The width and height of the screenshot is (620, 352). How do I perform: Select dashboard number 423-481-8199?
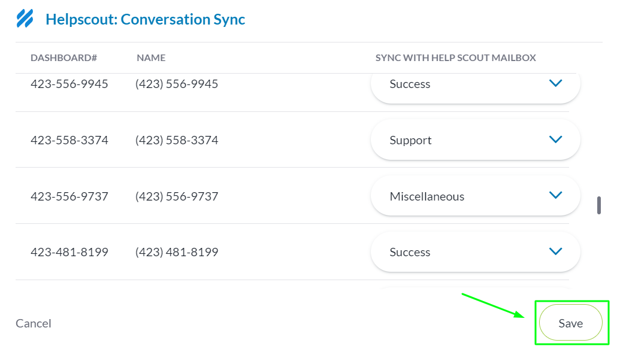point(69,252)
